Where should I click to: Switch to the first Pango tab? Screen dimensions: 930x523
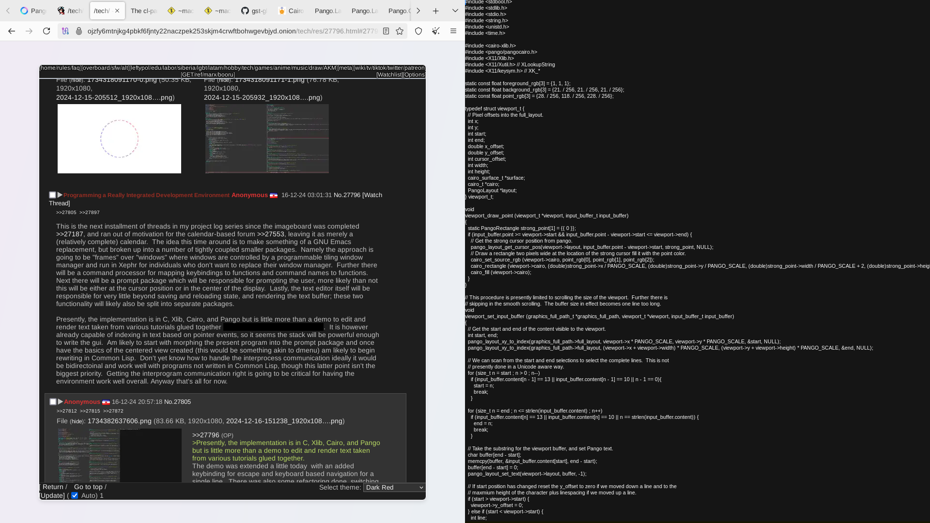[33, 11]
